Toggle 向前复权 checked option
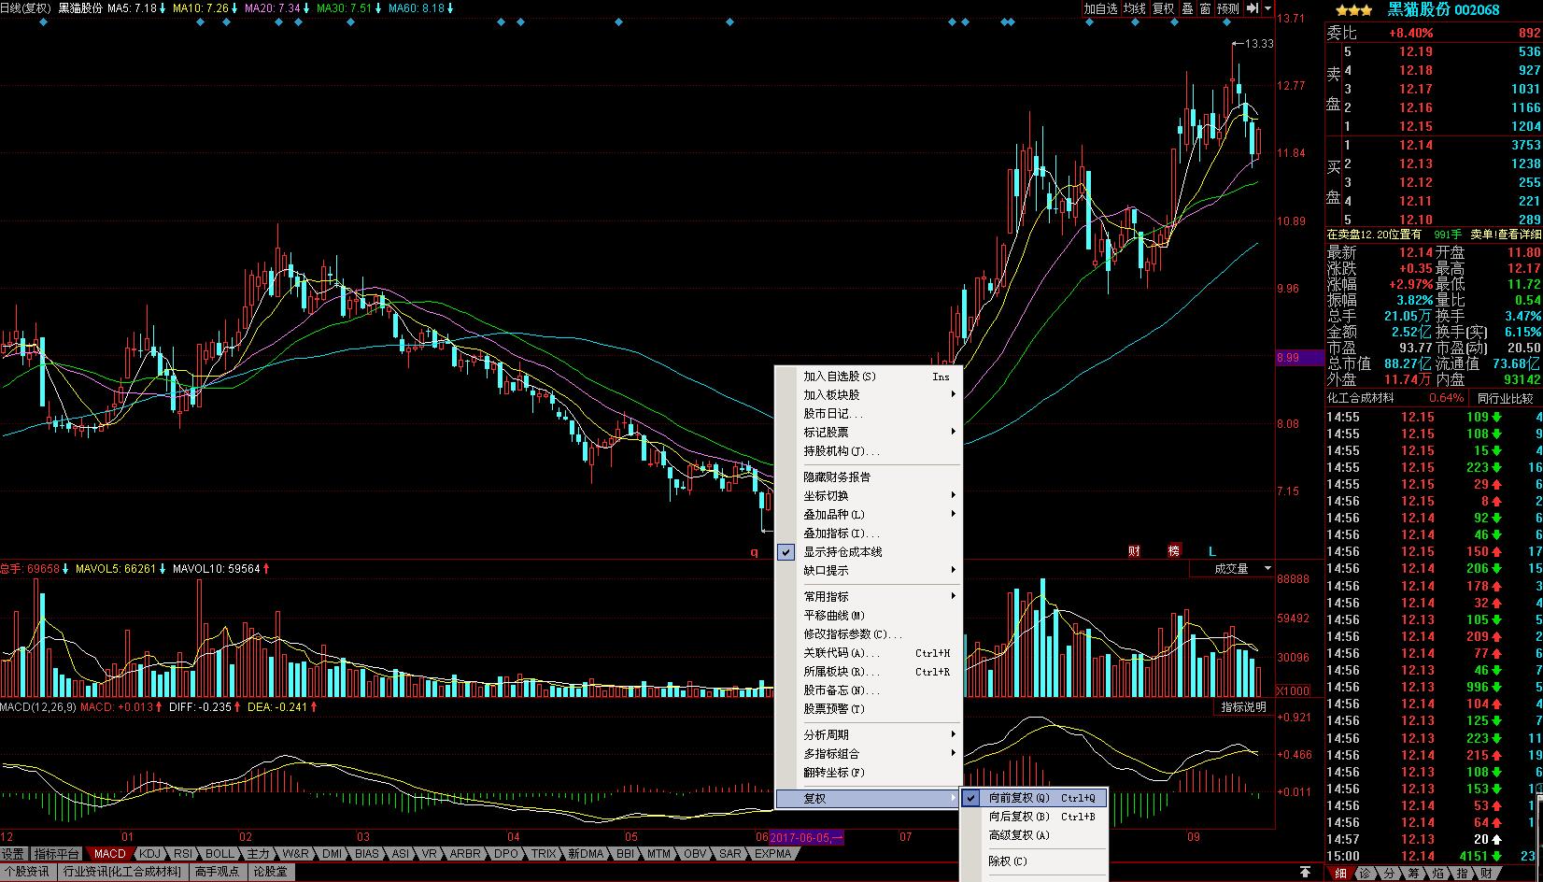Viewport: 1543px width, 882px height. pos(1034,798)
